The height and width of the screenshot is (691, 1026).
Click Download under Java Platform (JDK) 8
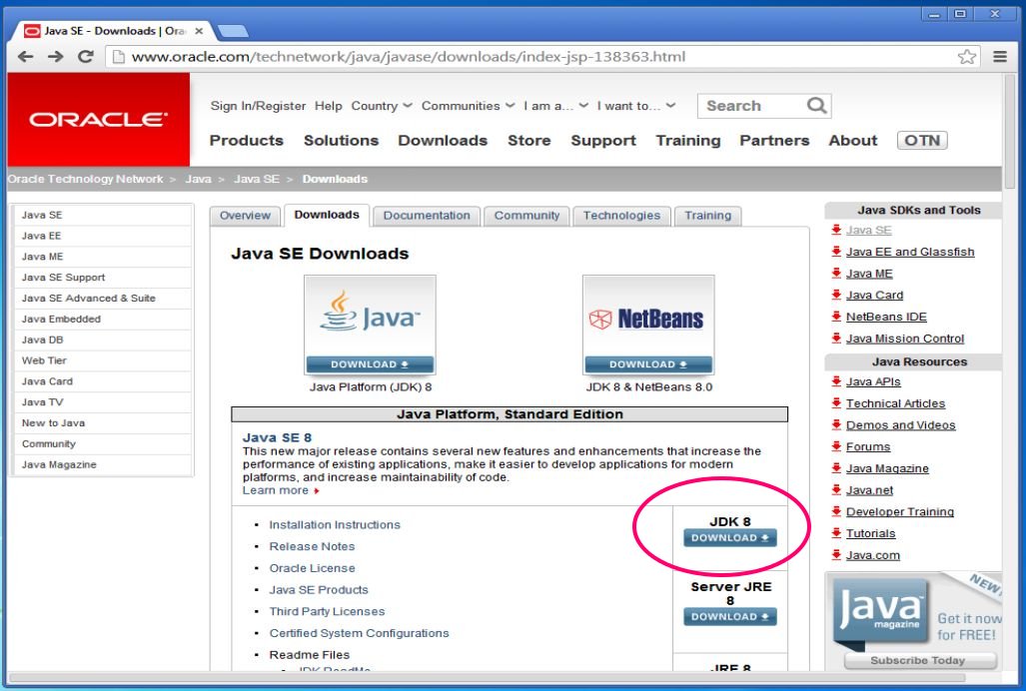(x=370, y=364)
